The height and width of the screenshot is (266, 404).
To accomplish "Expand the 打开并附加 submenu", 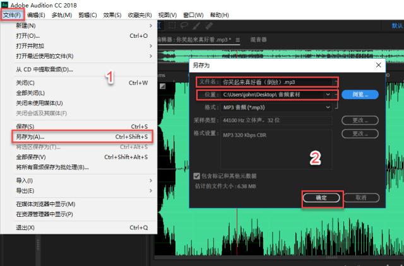I will coord(151,46).
